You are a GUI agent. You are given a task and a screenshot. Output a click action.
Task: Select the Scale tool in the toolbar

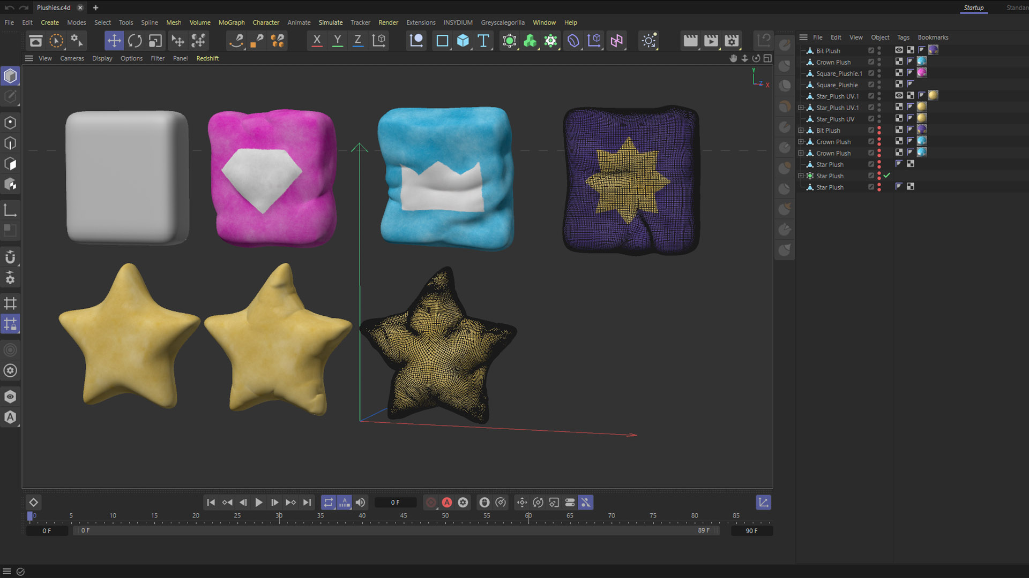point(155,41)
